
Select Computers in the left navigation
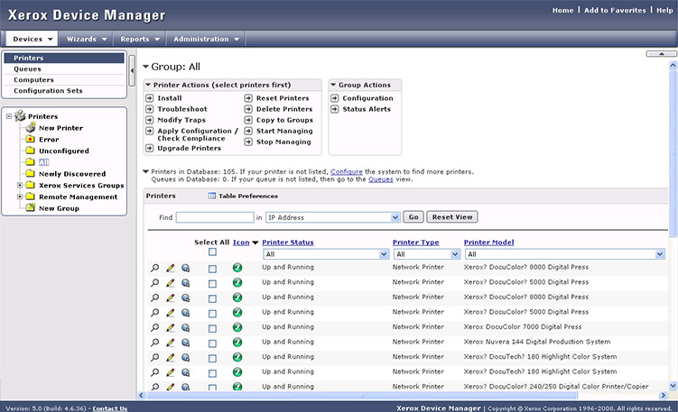pyautogui.click(x=33, y=80)
